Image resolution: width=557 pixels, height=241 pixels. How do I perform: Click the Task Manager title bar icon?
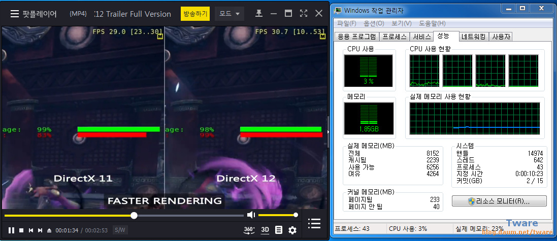(339, 10)
